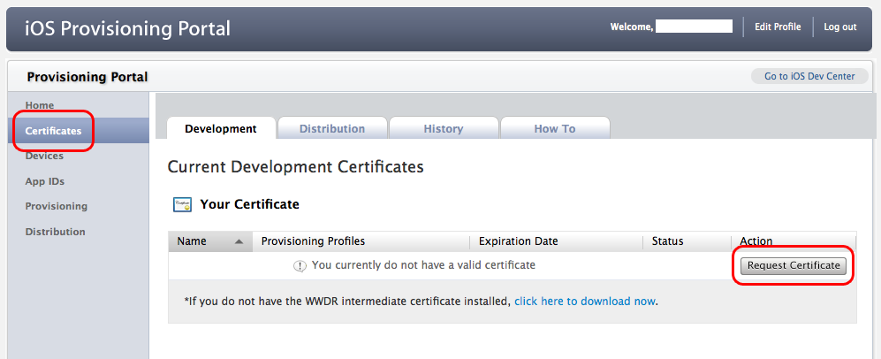Click the Expiration Date column header
881x359 pixels.
518,241
